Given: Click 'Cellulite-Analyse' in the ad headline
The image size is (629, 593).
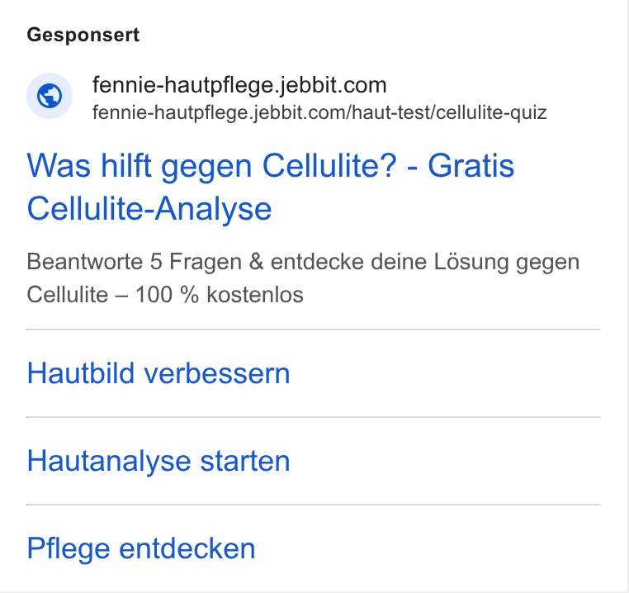Looking at the screenshot, I should click(149, 209).
